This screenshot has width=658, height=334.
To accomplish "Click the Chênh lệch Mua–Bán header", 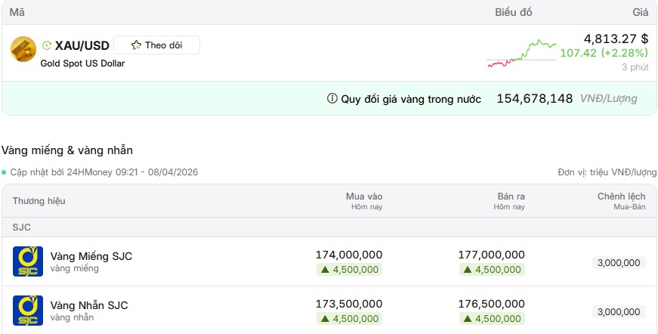I will coord(622,201).
